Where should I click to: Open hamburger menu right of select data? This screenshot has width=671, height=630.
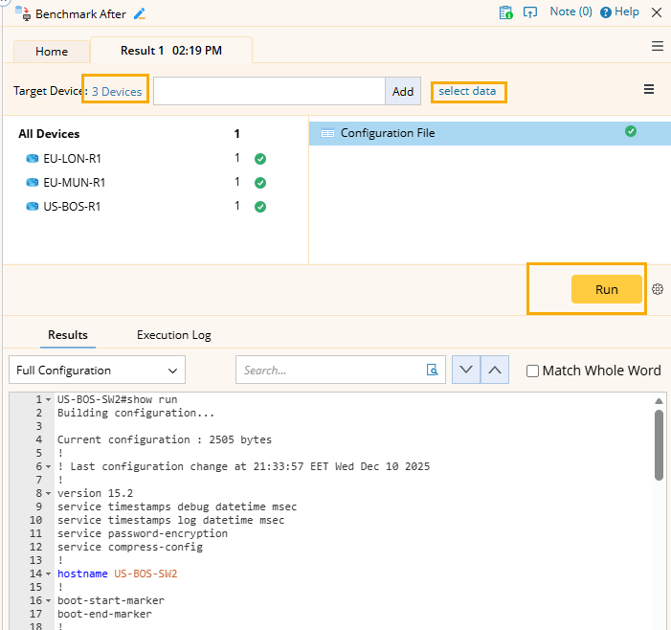(x=649, y=90)
